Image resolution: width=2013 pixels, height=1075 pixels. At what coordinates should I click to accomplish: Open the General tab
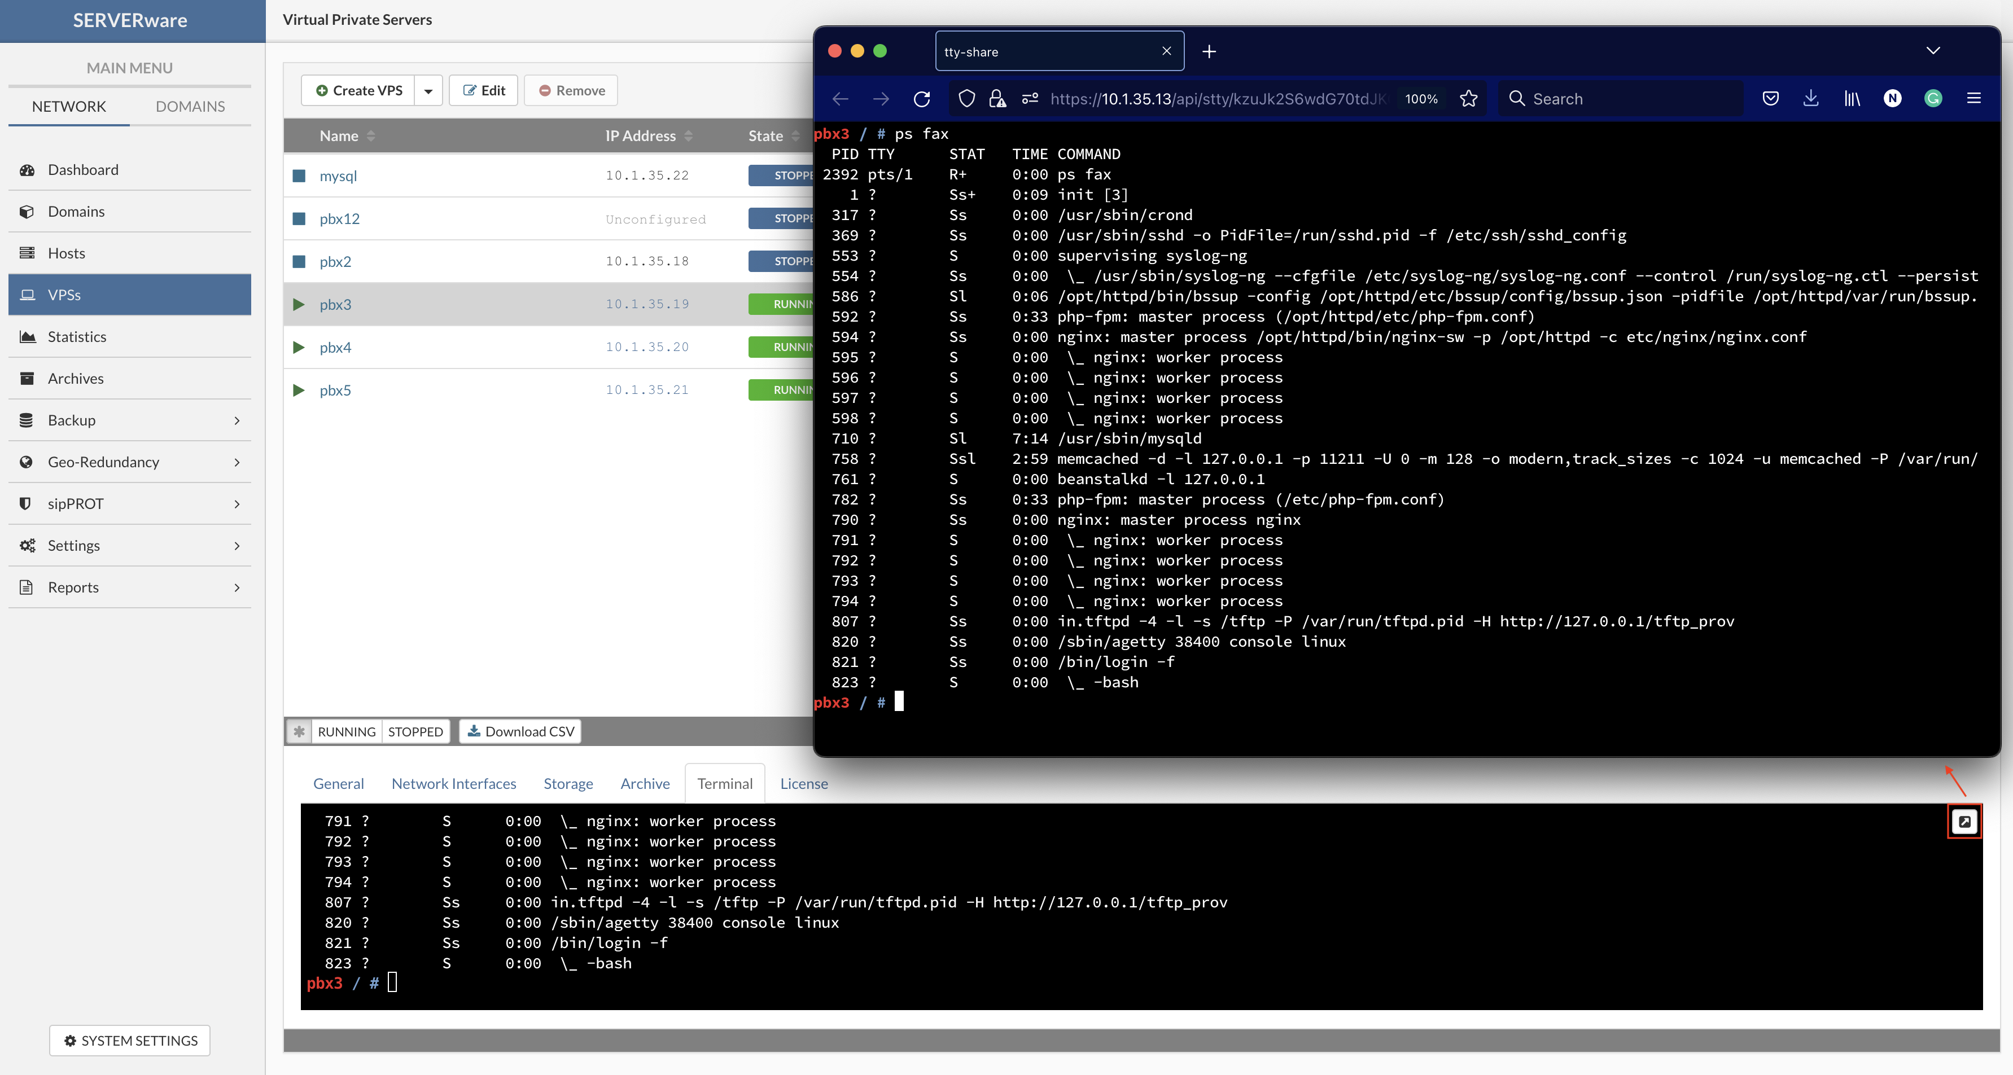click(x=338, y=784)
